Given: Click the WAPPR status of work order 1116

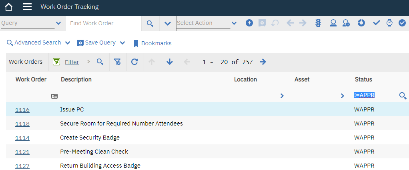Looking at the screenshot, I should click(364, 110).
